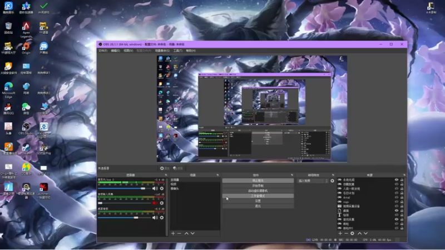Remove selected source with the minus icon

(x=346, y=233)
